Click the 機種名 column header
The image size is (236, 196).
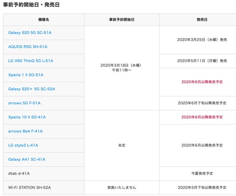44,20
